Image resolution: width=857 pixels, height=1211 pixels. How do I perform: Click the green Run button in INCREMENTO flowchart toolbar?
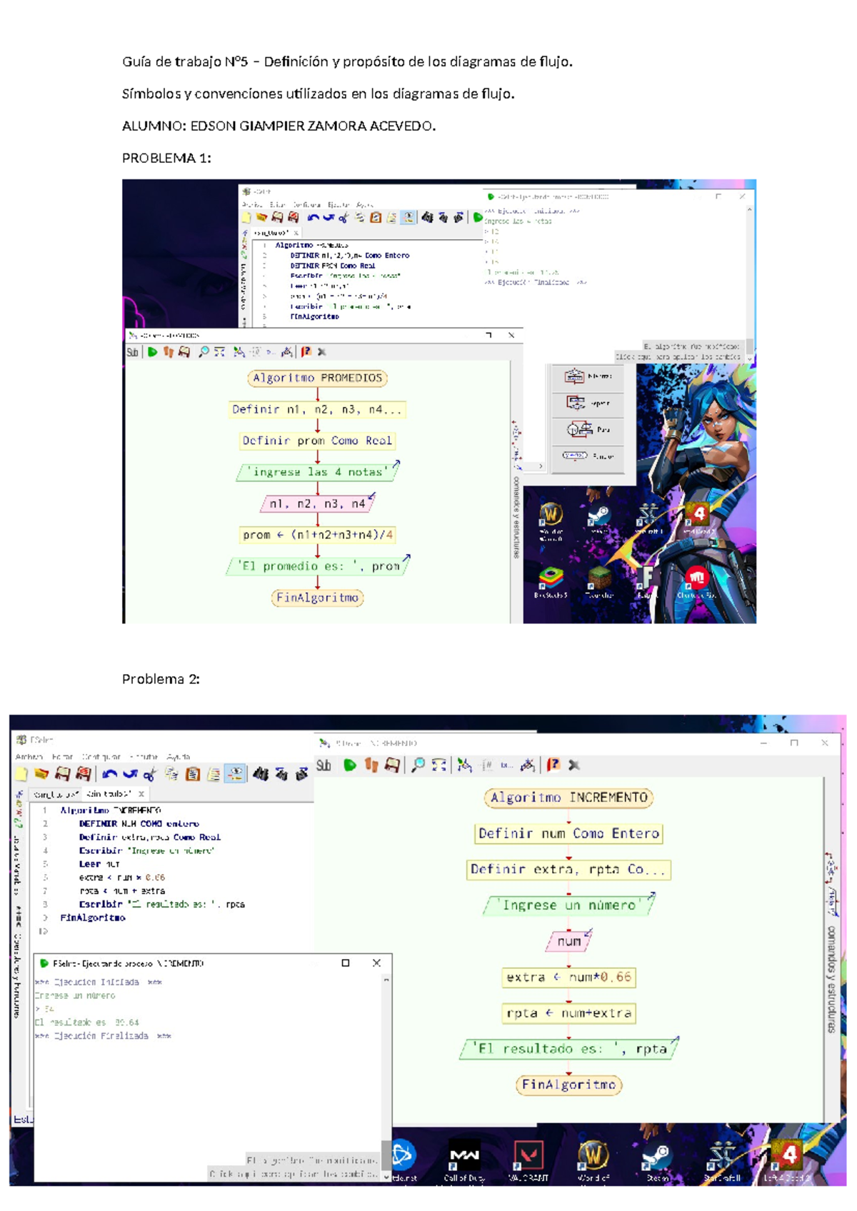pyautogui.click(x=350, y=765)
